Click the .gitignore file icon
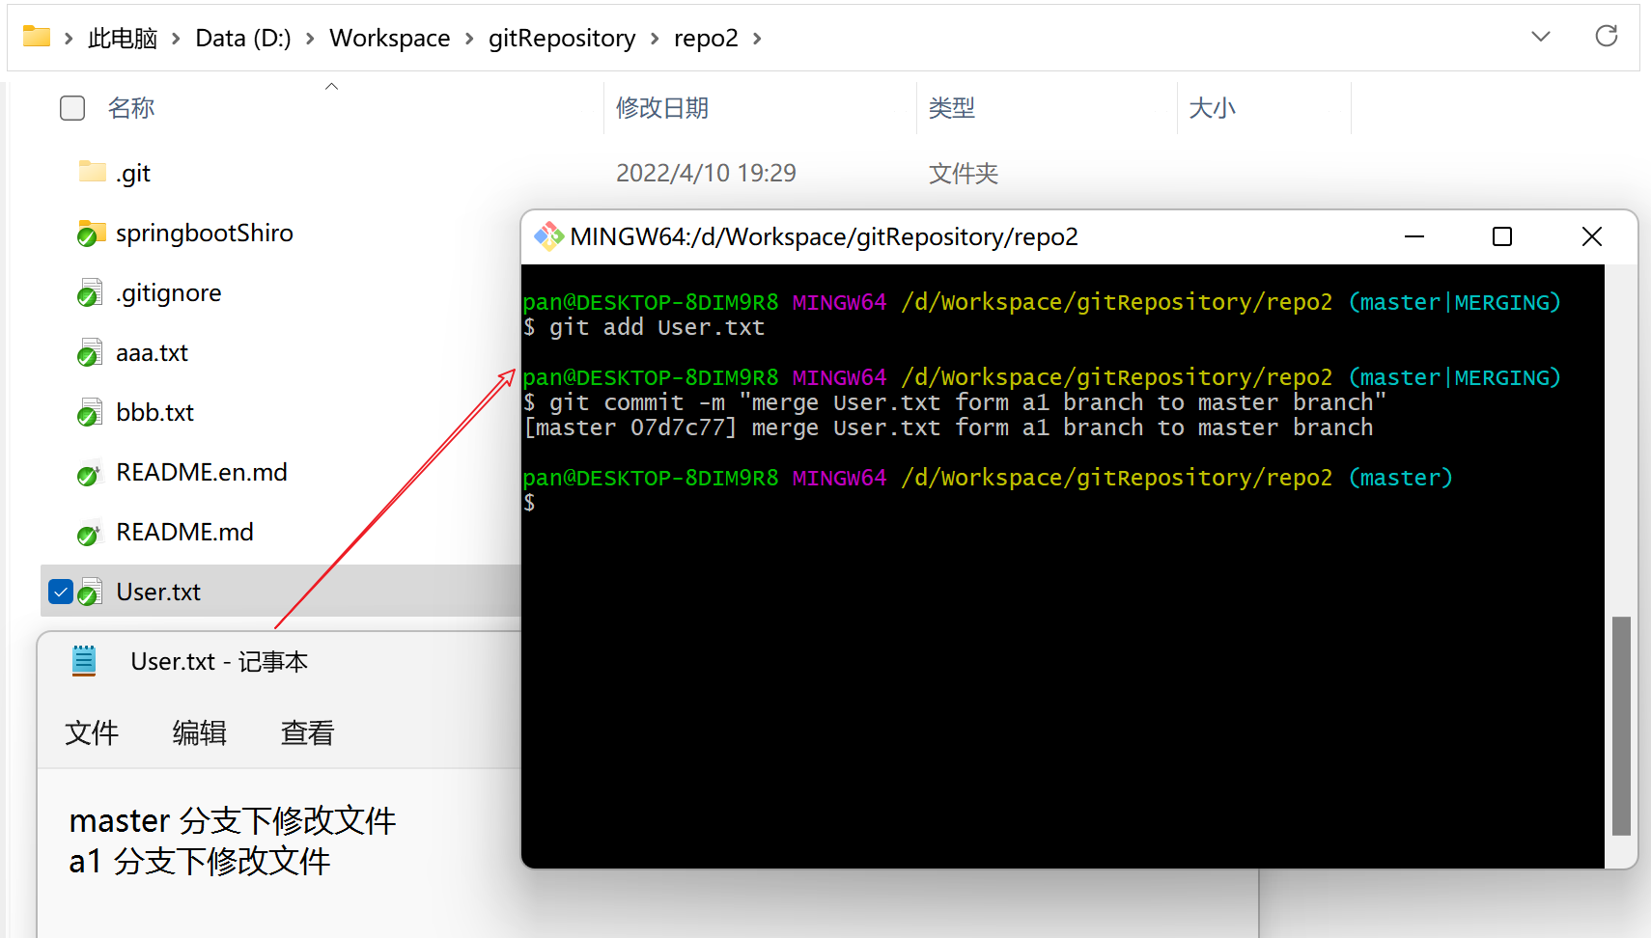The height and width of the screenshot is (938, 1651). pos(90,292)
